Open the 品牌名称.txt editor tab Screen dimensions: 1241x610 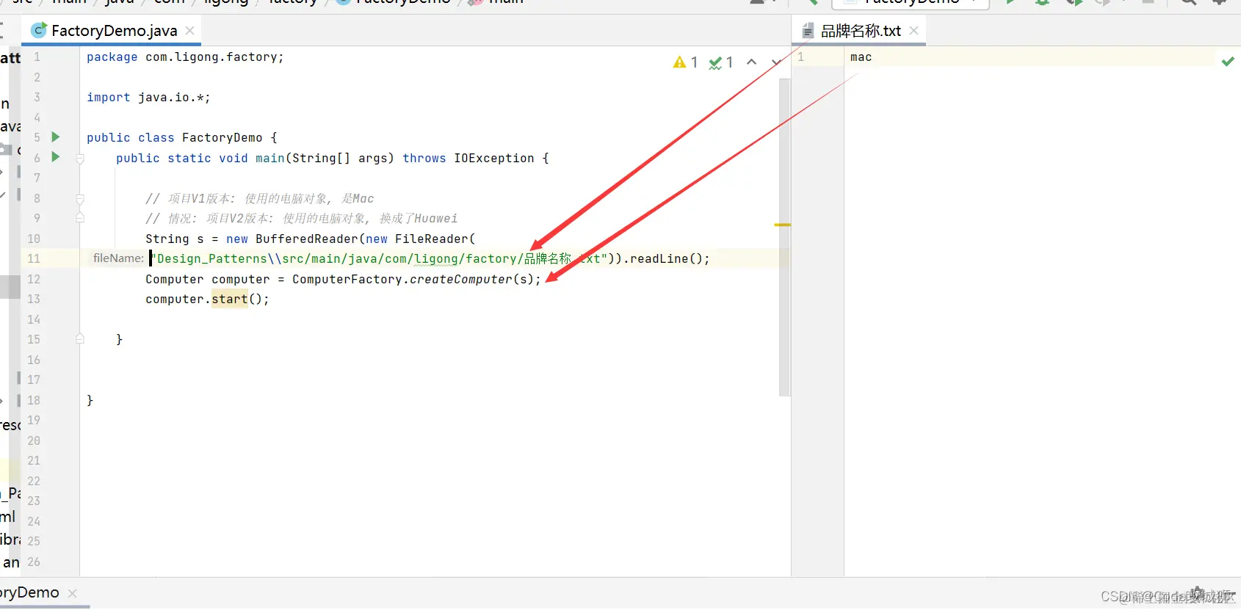861,31
